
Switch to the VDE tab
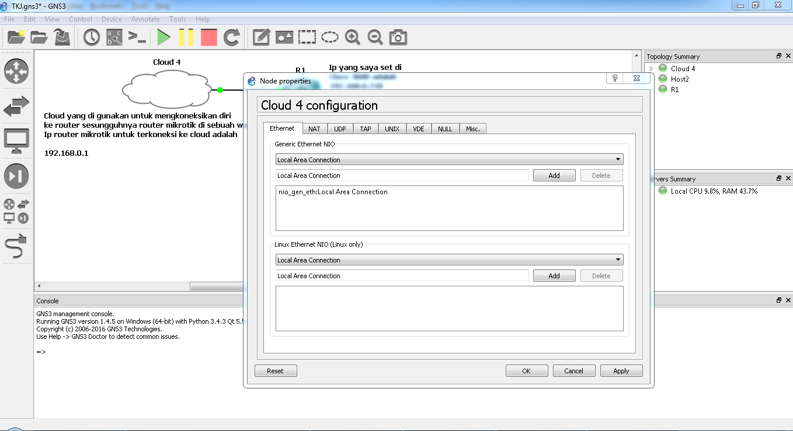coord(419,129)
